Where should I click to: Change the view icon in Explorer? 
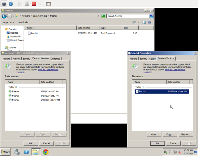[x=134, y=22]
